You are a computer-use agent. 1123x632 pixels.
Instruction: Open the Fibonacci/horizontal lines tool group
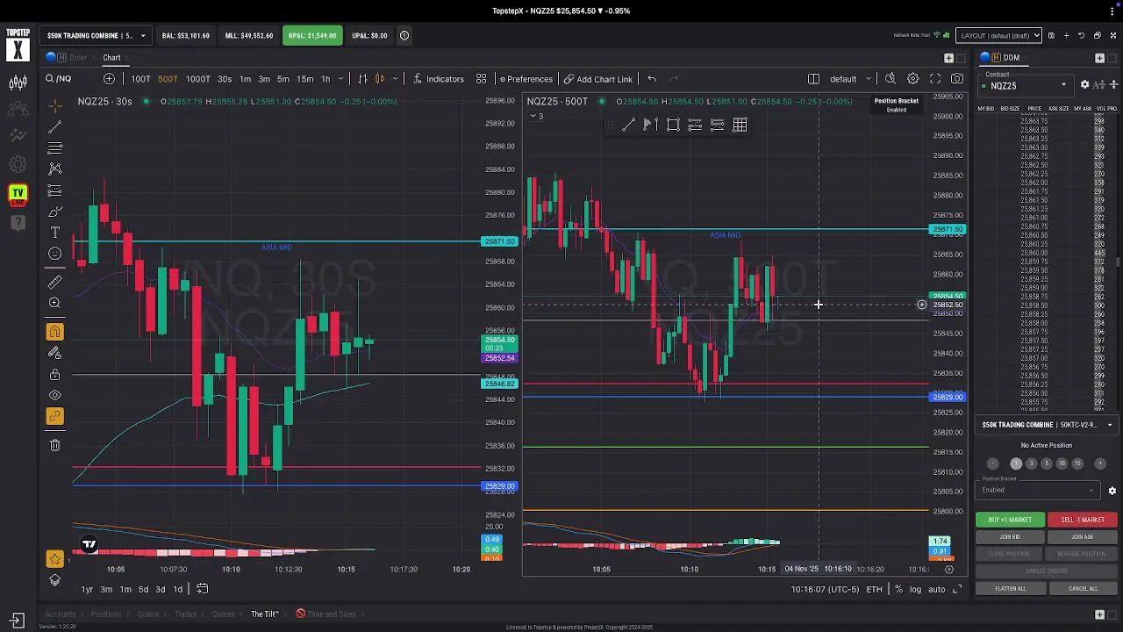[54, 147]
